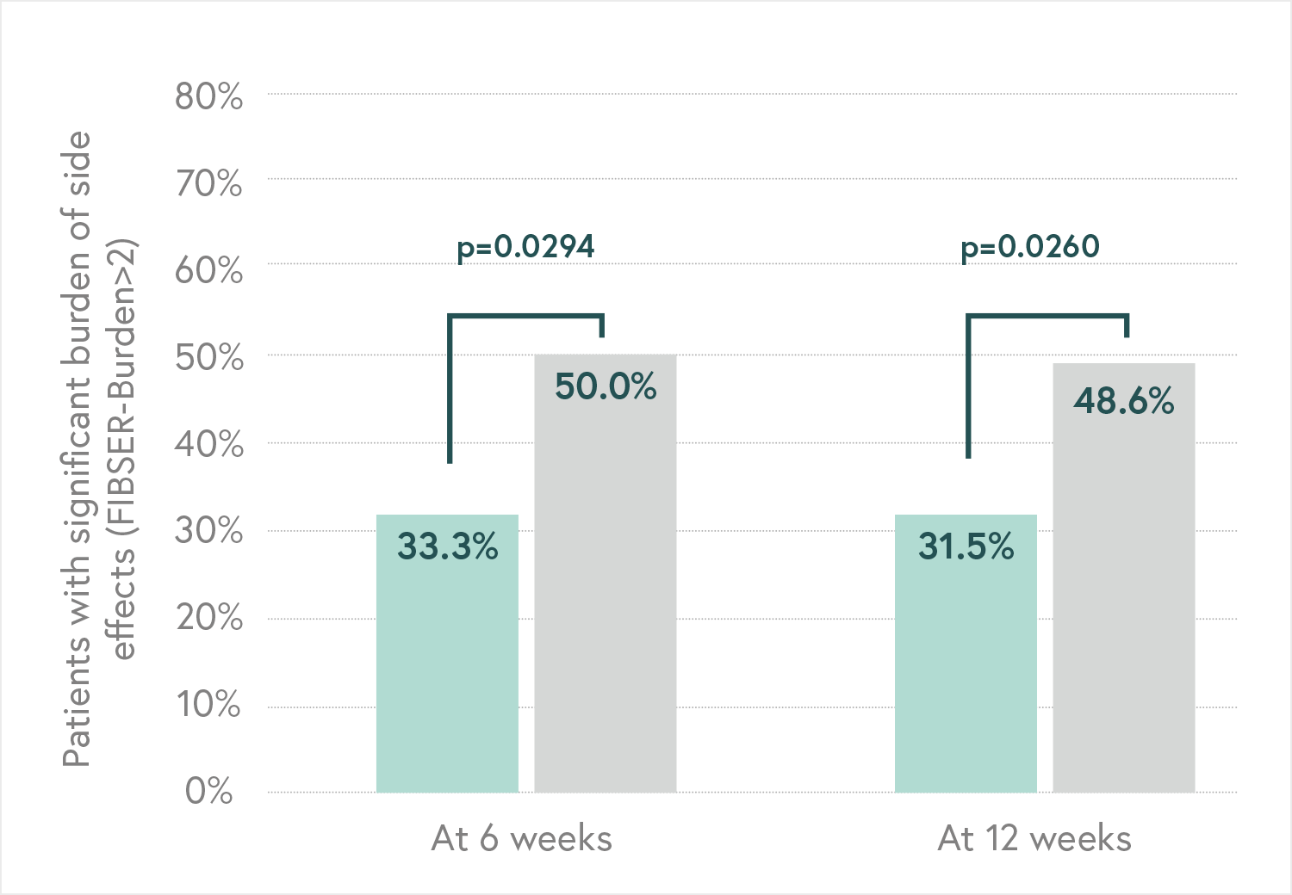Select the p=0.0260 label
This screenshot has width=1292, height=895.
pos(1030,248)
